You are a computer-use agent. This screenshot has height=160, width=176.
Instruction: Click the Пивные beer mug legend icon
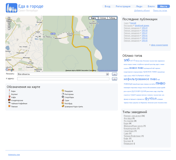(x=9, y=106)
